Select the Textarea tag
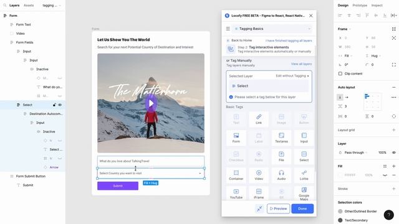The height and width of the screenshot is (224, 399). tap(281, 138)
